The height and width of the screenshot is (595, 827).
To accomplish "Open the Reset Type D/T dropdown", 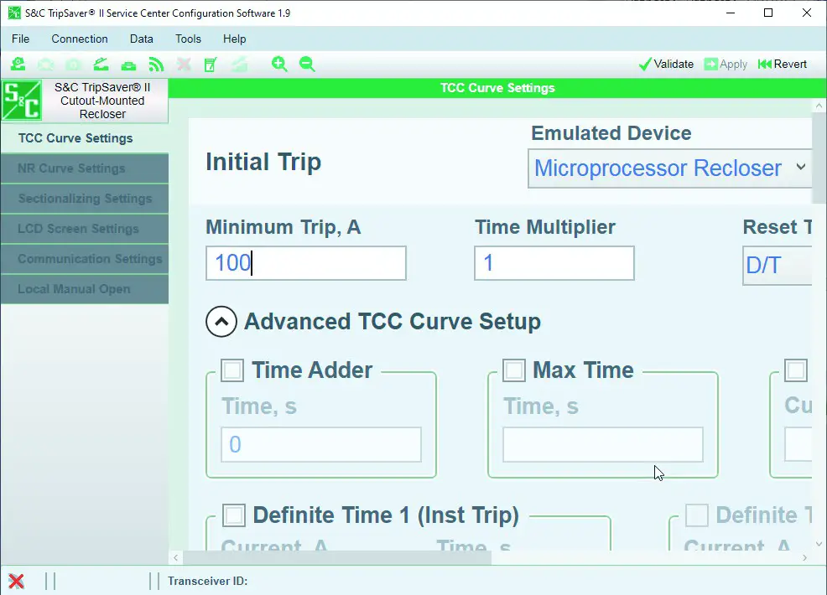I will [777, 265].
